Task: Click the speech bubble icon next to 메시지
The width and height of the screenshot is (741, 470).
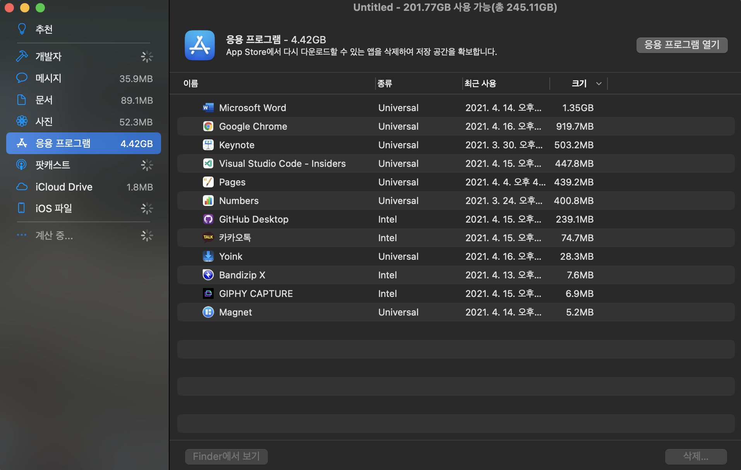Action: 22,78
